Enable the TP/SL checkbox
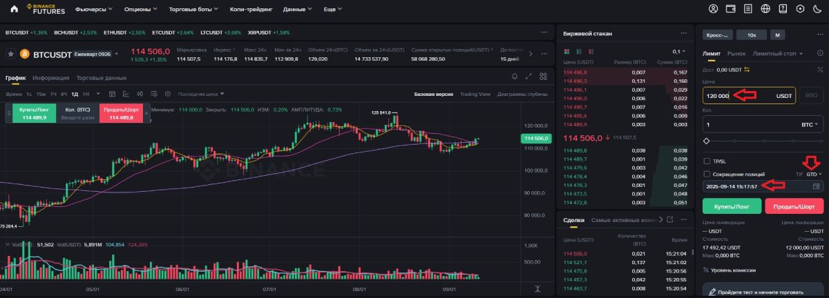Image resolution: width=829 pixels, height=298 pixels. click(707, 161)
